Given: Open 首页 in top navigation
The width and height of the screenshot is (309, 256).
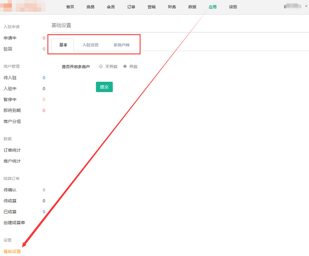Looking at the screenshot, I should coord(70,7).
